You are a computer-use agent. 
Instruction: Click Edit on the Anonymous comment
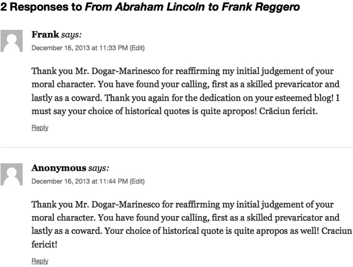coord(137,181)
